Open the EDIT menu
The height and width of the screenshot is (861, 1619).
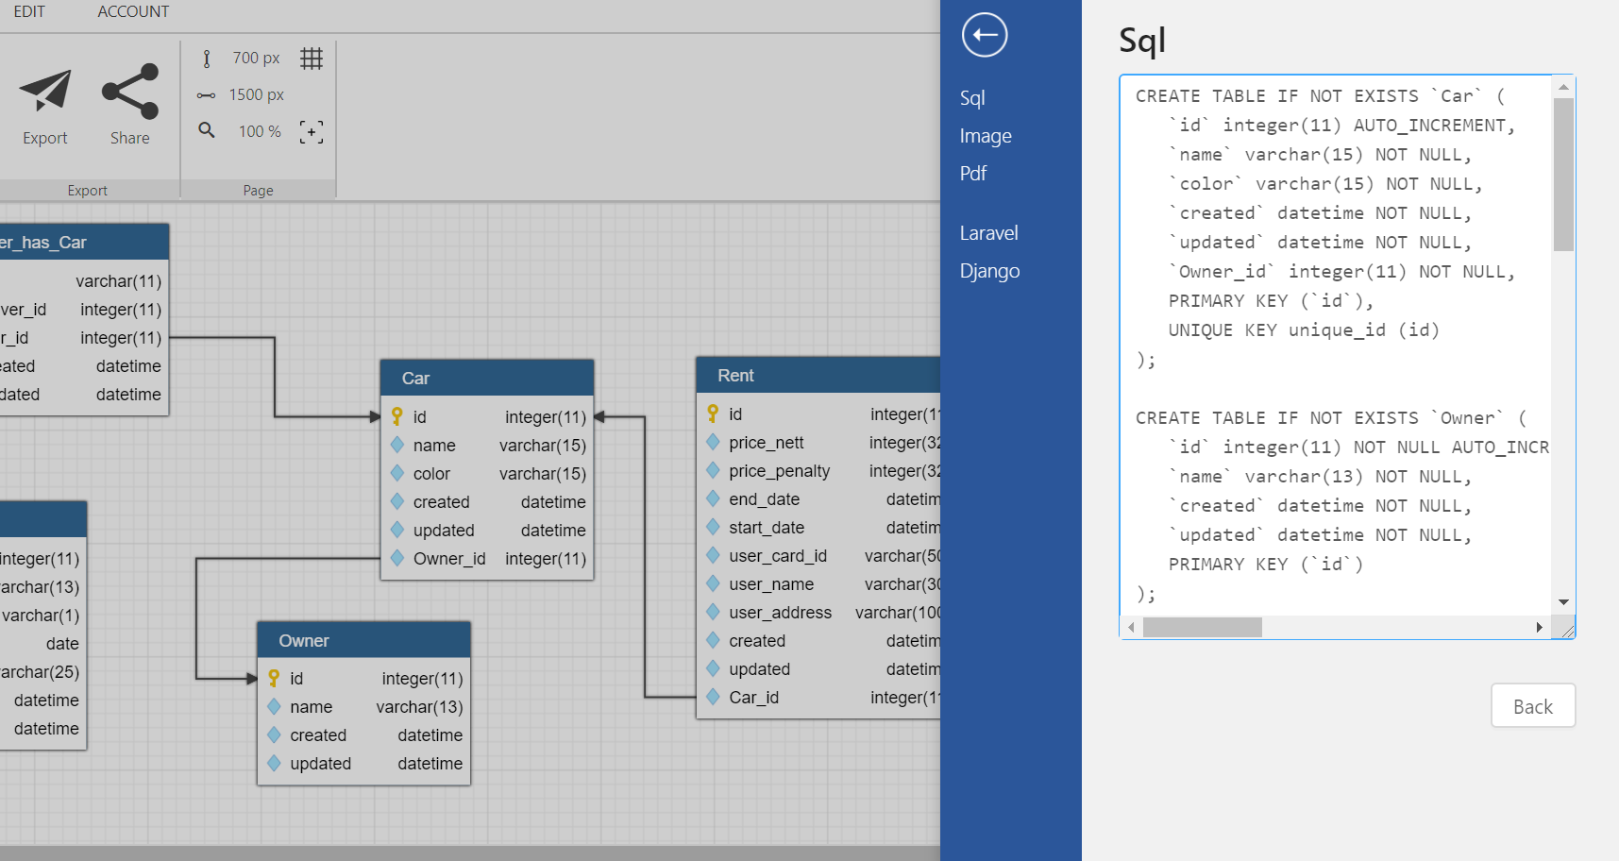pyautogui.click(x=29, y=12)
